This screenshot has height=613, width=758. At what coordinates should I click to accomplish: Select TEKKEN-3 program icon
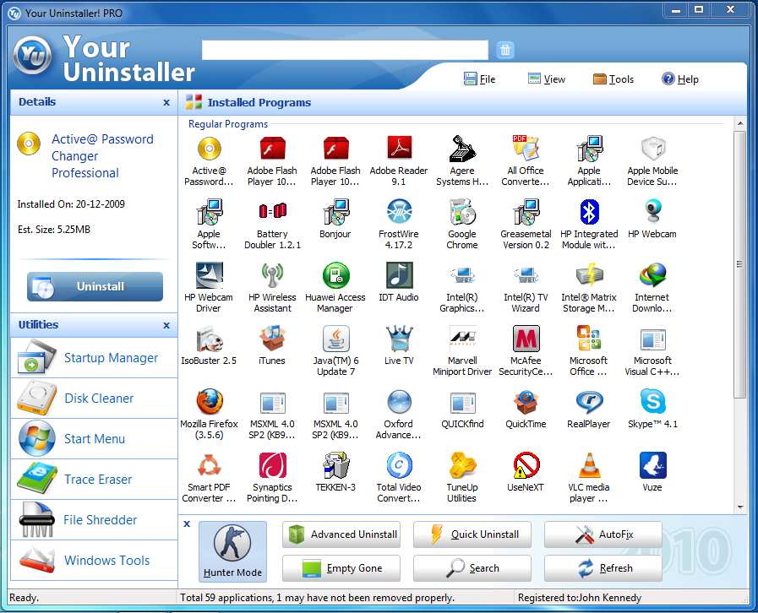pyautogui.click(x=336, y=465)
